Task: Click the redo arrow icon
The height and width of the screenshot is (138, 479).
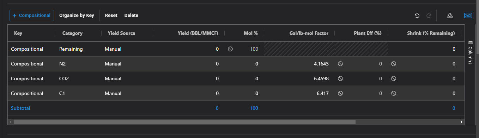Action: [x=429, y=15]
